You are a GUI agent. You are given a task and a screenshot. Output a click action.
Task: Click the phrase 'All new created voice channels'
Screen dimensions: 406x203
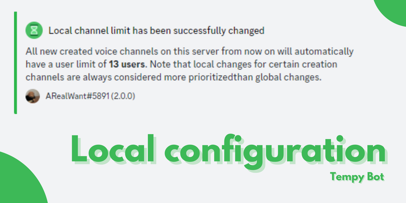pyautogui.click(x=92, y=52)
